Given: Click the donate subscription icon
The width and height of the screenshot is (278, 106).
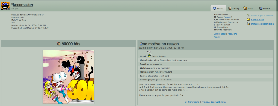Looking at the screenshot, I should [248, 23].
